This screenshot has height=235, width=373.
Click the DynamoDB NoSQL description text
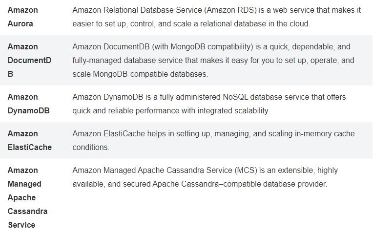(x=209, y=104)
